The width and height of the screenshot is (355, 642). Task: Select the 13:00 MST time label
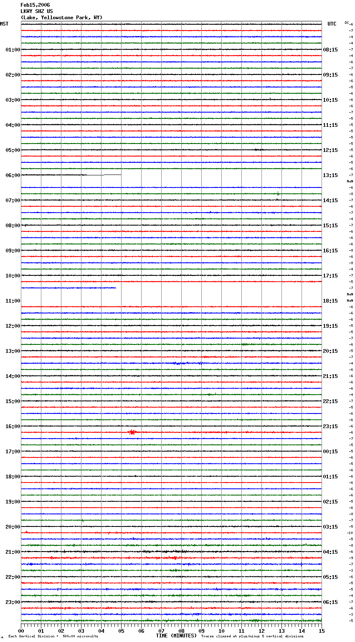tap(13, 351)
